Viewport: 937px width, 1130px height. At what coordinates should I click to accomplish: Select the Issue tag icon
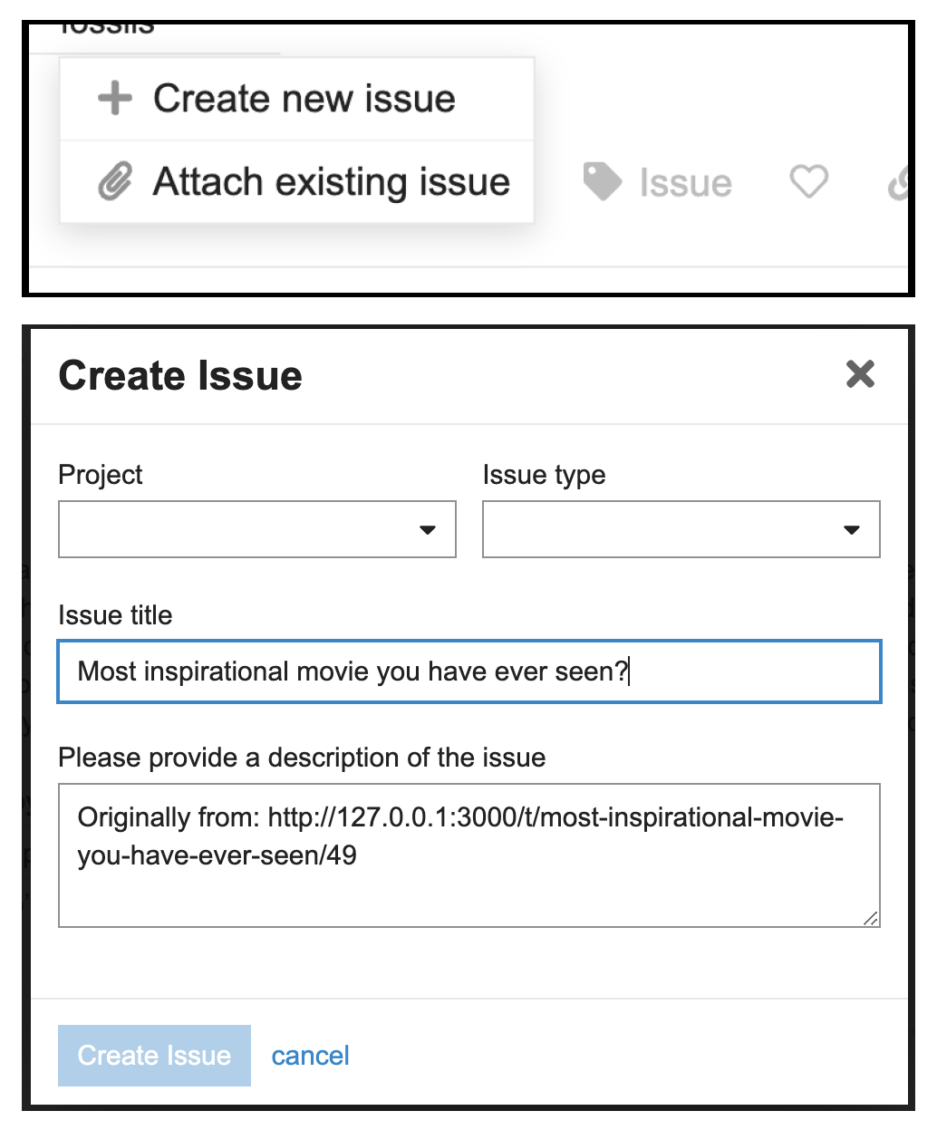[x=601, y=180]
